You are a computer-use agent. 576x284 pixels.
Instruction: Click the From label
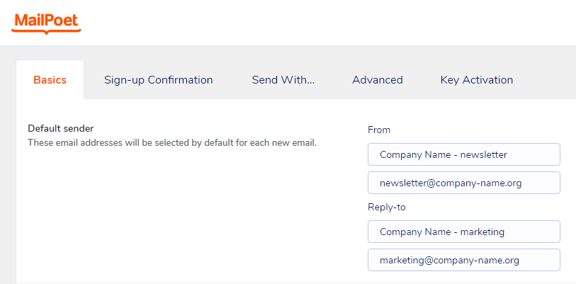pos(379,130)
